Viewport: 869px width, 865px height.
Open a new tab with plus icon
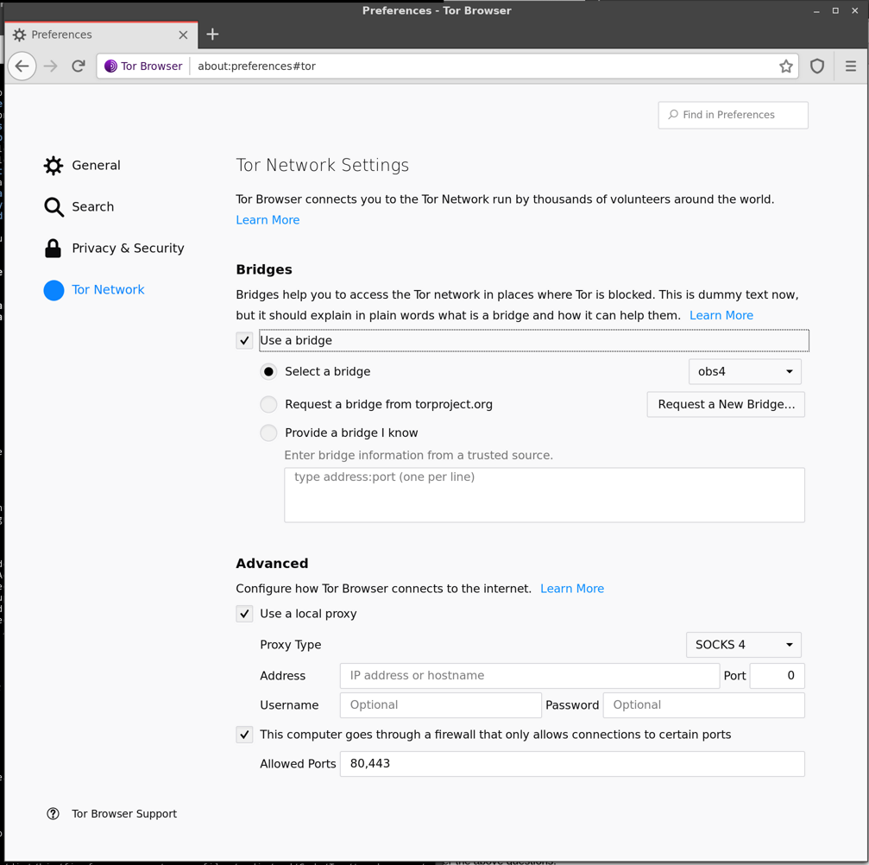(212, 35)
